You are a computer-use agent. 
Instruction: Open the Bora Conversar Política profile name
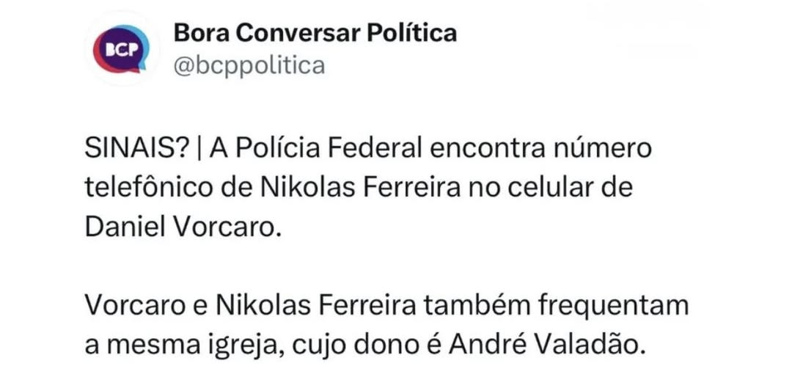pyautogui.click(x=315, y=33)
